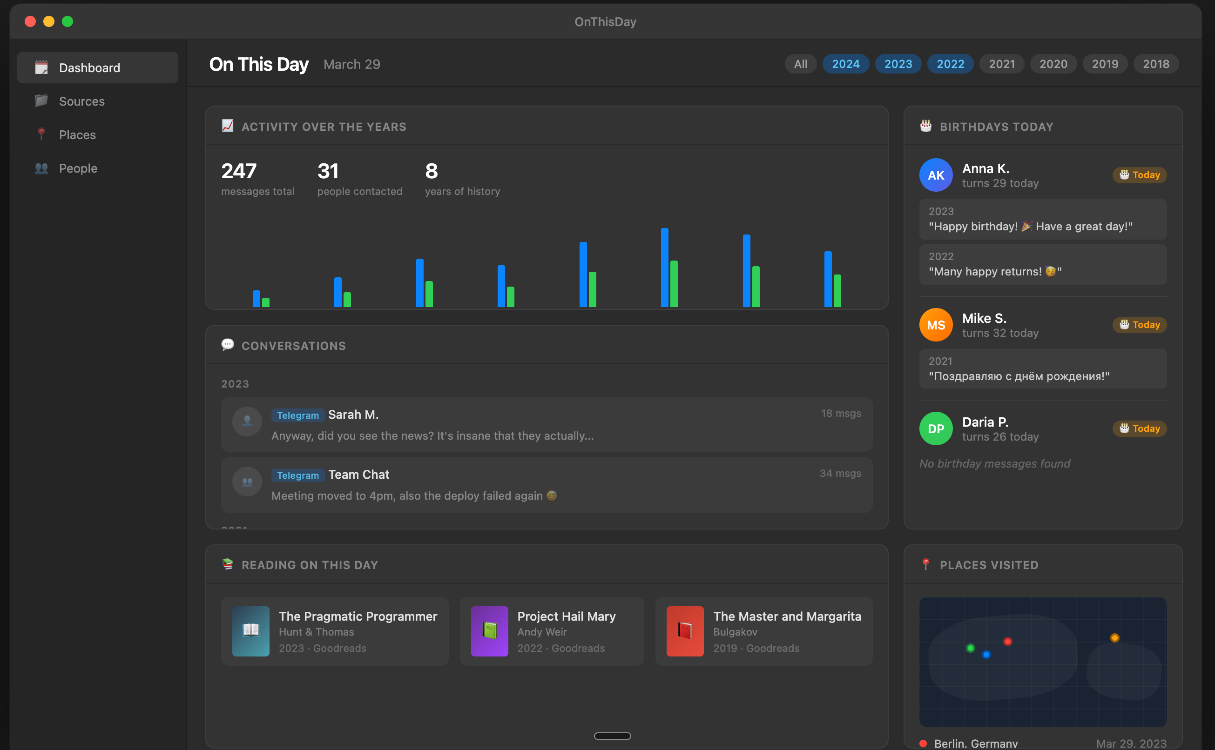Click Anna K.'s Today birthday badge
The height and width of the screenshot is (750, 1215).
(x=1139, y=175)
